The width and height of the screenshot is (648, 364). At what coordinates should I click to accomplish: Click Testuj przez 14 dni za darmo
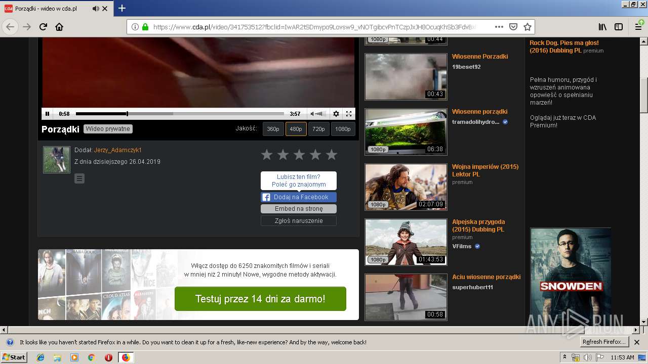tap(260, 299)
